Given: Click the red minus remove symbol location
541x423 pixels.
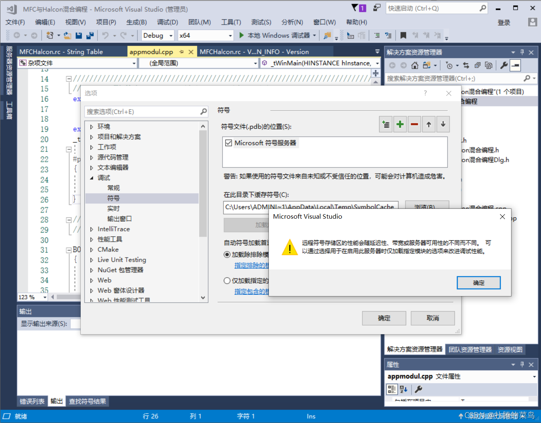Looking at the screenshot, I should (x=415, y=124).
